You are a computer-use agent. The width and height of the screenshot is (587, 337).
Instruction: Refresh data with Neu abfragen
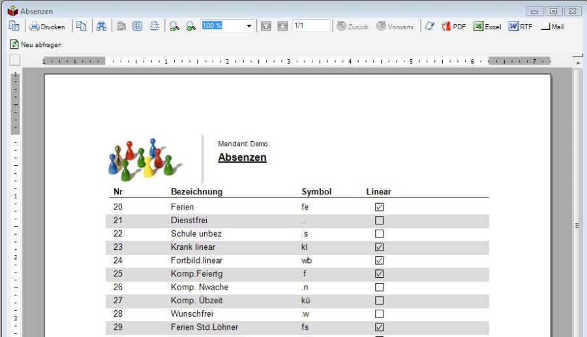click(x=36, y=44)
